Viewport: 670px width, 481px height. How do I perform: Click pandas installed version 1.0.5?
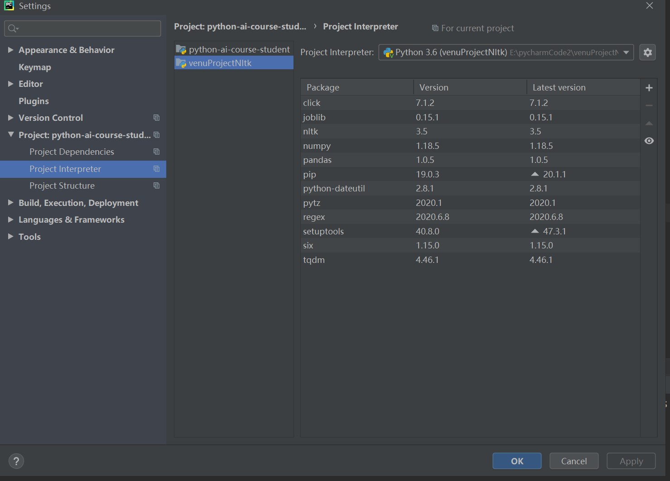click(425, 160)
